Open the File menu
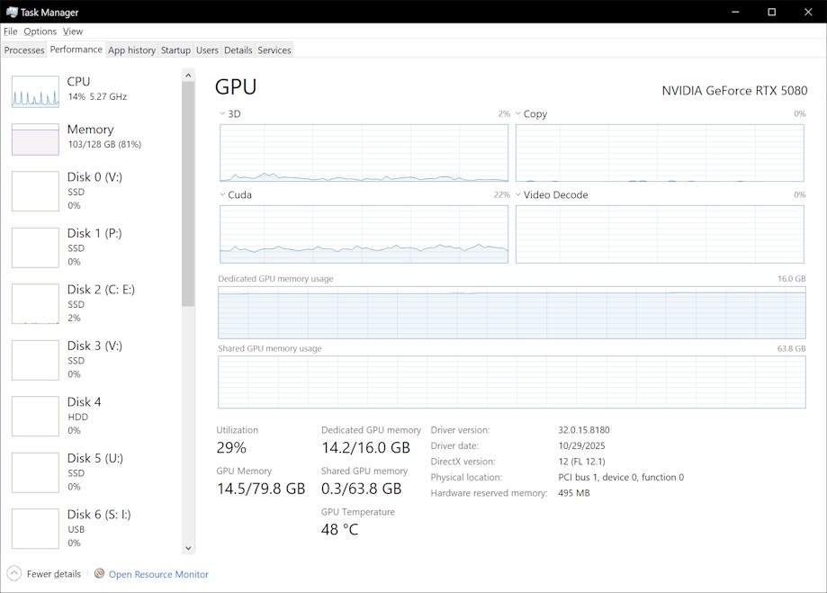This screenshot has height=593, width=827. (x=11, y=31)
